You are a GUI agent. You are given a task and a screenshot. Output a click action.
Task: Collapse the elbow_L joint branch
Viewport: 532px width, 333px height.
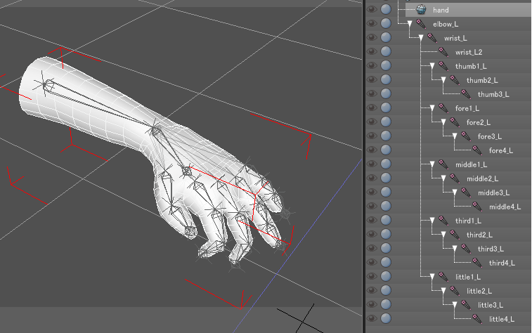point(410,24)
